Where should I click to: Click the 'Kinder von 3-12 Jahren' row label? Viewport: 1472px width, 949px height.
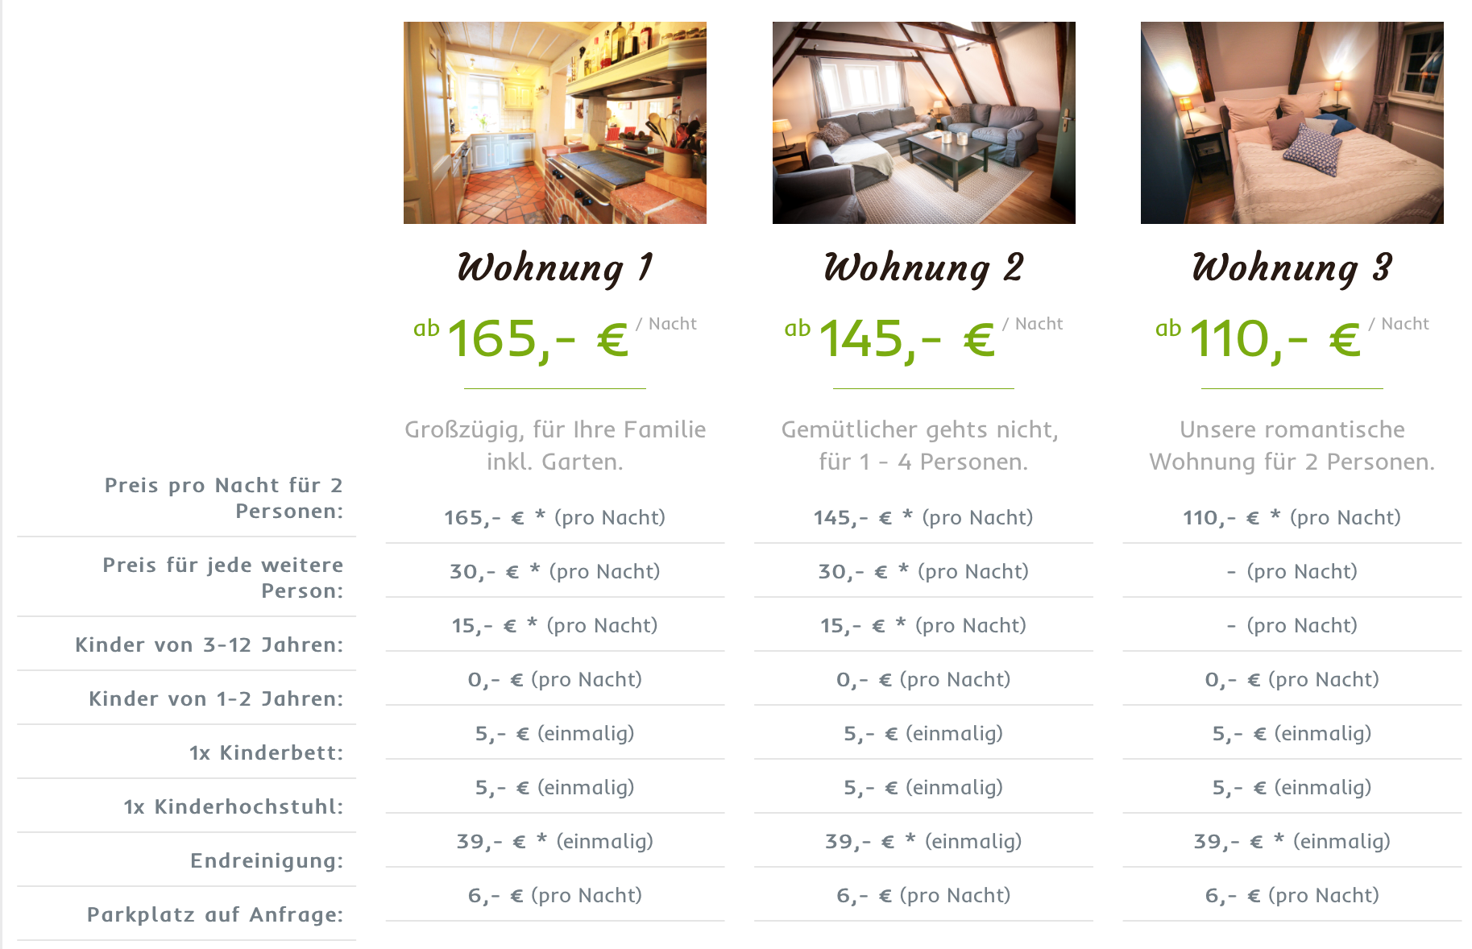coord(209,644)
